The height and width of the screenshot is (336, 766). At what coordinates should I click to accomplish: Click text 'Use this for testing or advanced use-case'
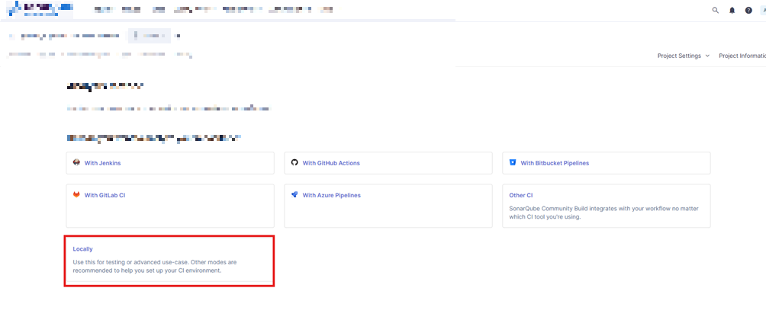coord(130,262)
